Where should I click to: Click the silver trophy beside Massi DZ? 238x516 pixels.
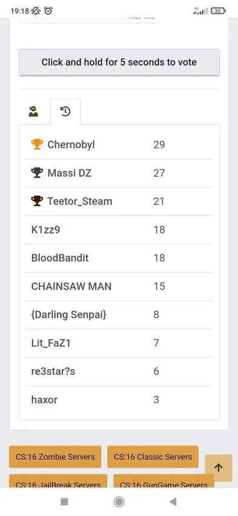pos(37,173)
